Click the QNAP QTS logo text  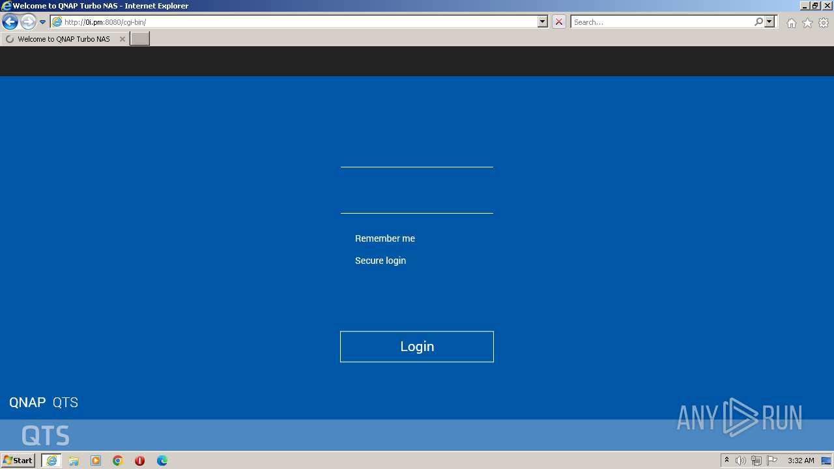pyautogui.click(x=44, y=403)
